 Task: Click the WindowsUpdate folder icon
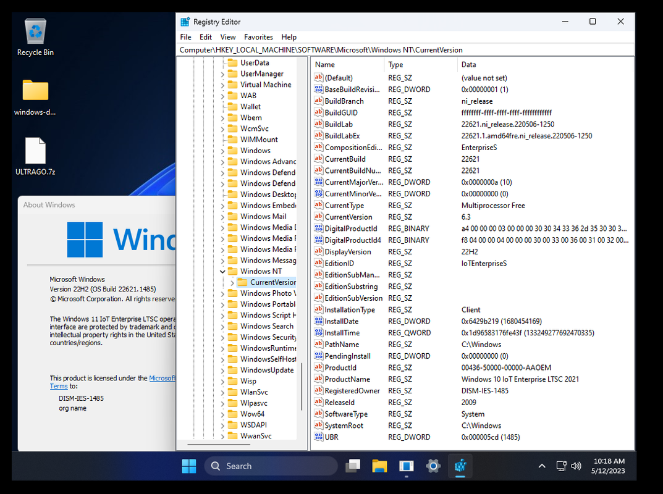point(232,370)
